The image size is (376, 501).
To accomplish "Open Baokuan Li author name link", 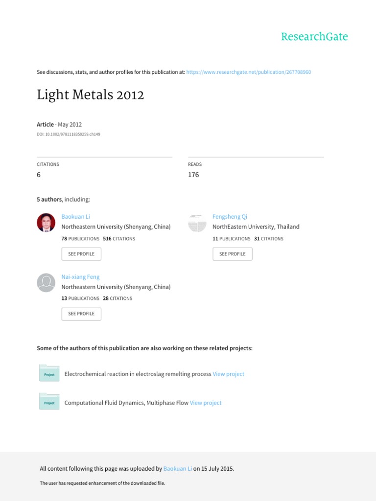I will click(x=75, y=216).
